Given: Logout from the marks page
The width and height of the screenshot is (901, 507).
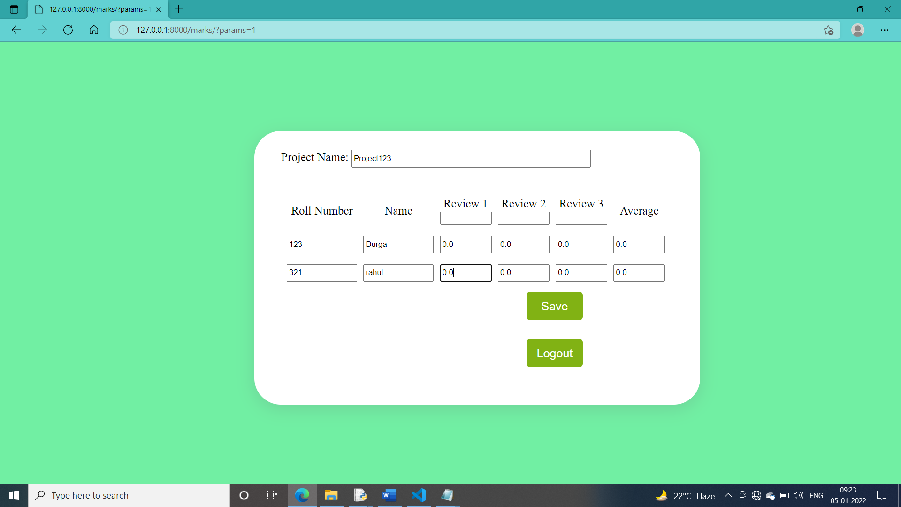Looking at the screenshot, I should tap(554, 353).
